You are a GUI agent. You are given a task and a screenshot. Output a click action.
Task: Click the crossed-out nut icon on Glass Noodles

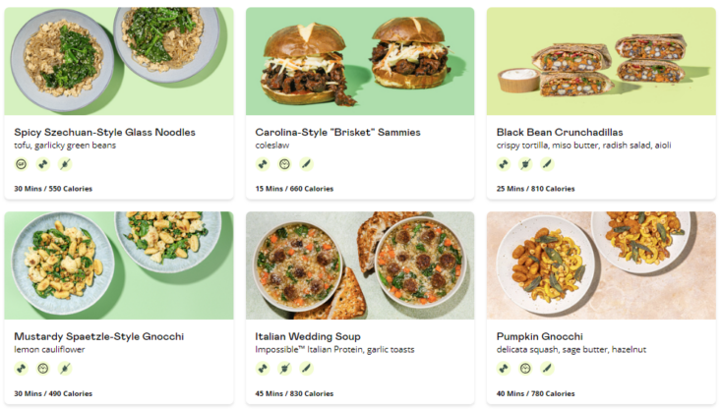tap(65, 164)
